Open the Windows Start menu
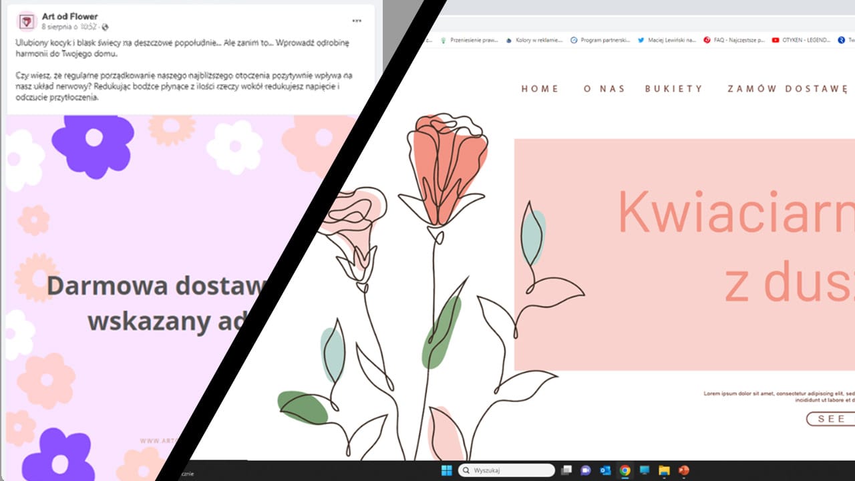 (446, 470)
